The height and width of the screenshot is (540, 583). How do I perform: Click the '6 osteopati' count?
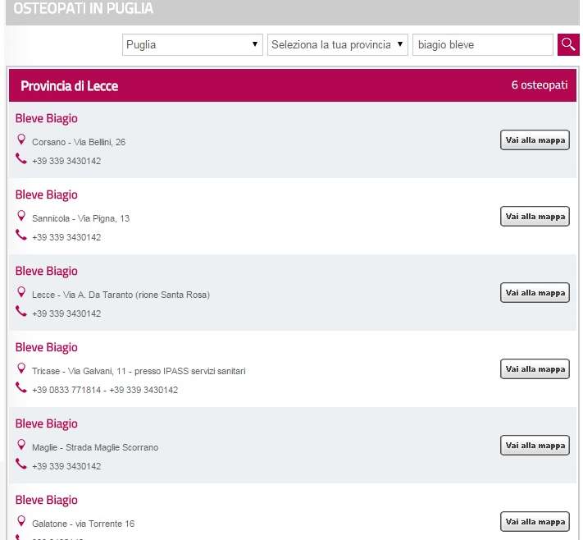point(540,85)
